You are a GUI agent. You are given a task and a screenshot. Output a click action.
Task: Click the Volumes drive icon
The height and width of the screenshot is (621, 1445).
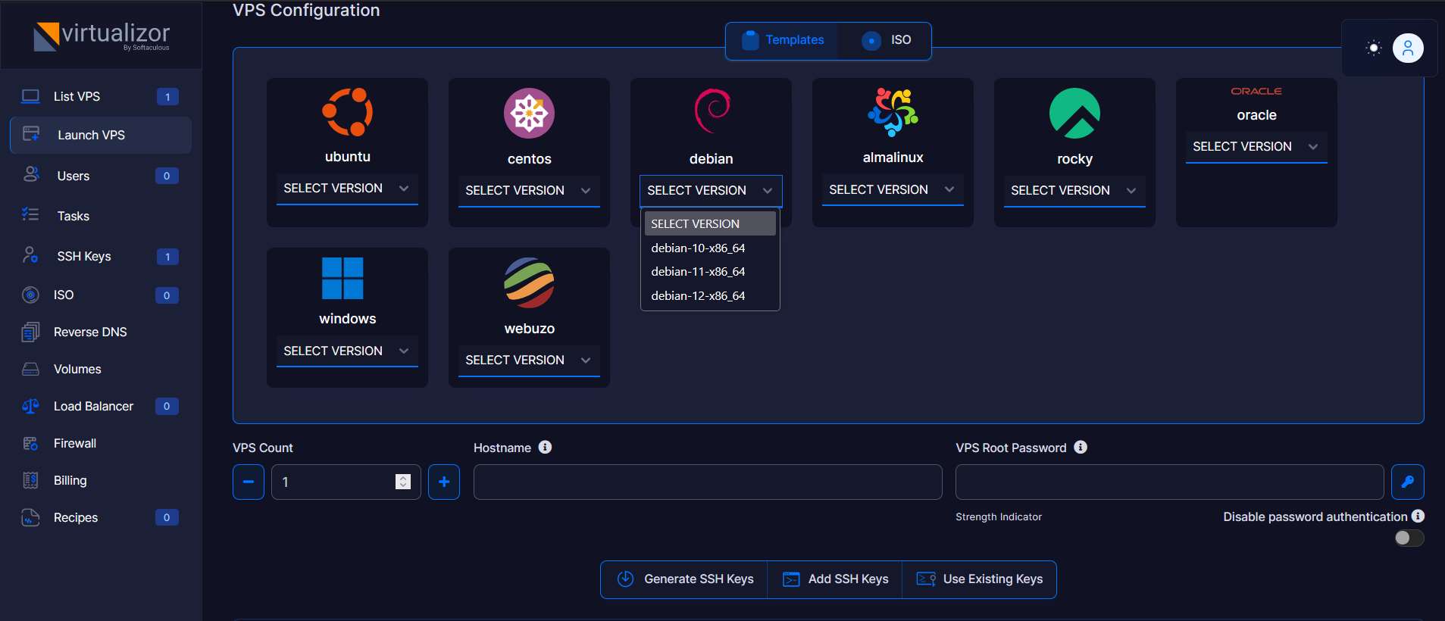pos(30,369)
